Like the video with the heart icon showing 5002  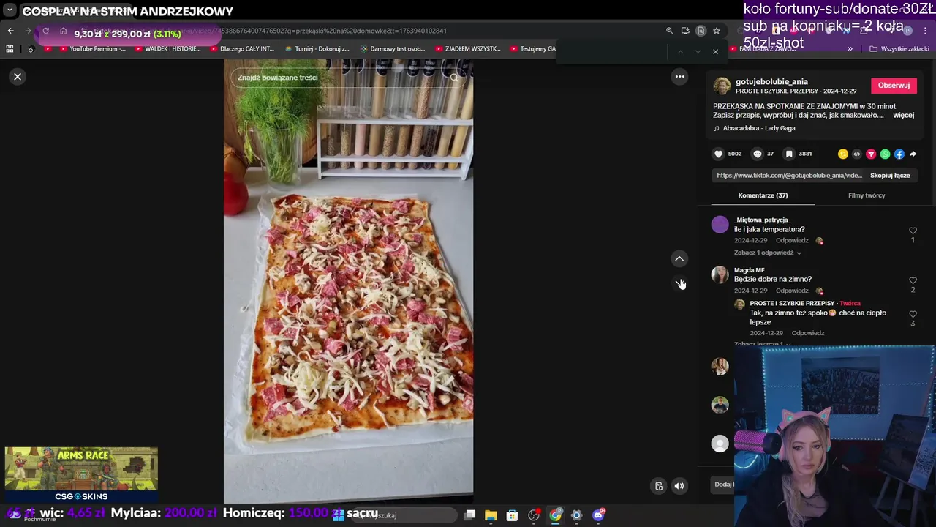[x=718, y=154]
